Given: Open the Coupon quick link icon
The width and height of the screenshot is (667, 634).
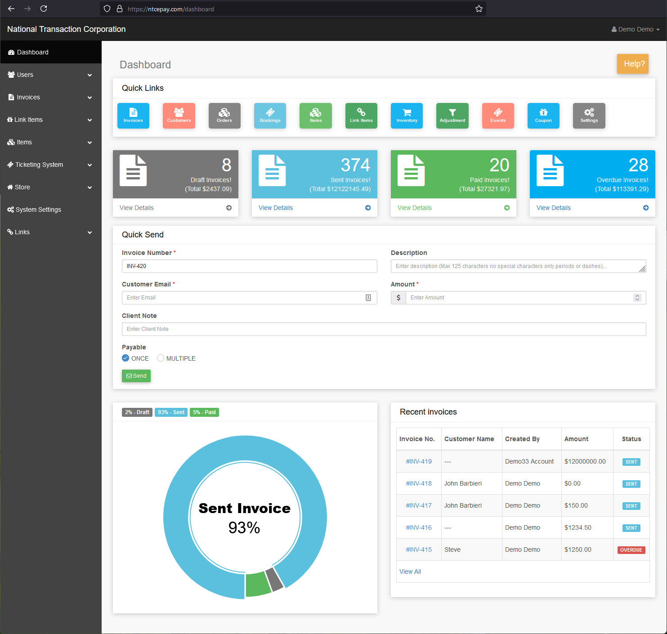Looking at the screenshot, I should point(543,116).
